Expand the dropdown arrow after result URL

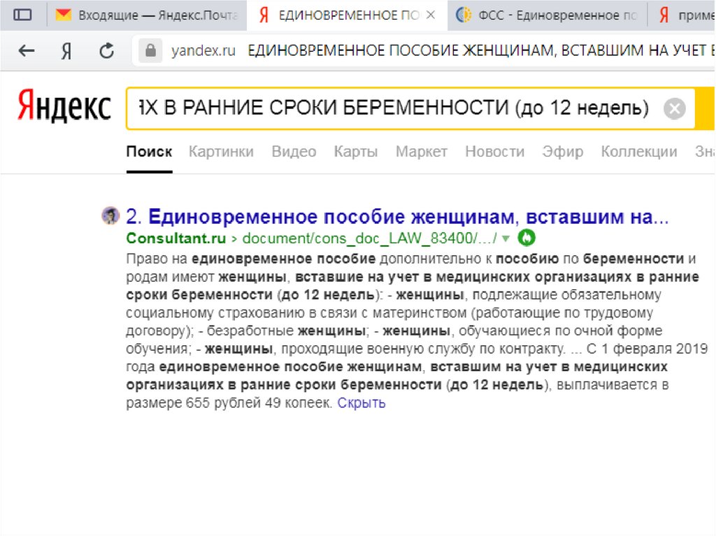506,238
